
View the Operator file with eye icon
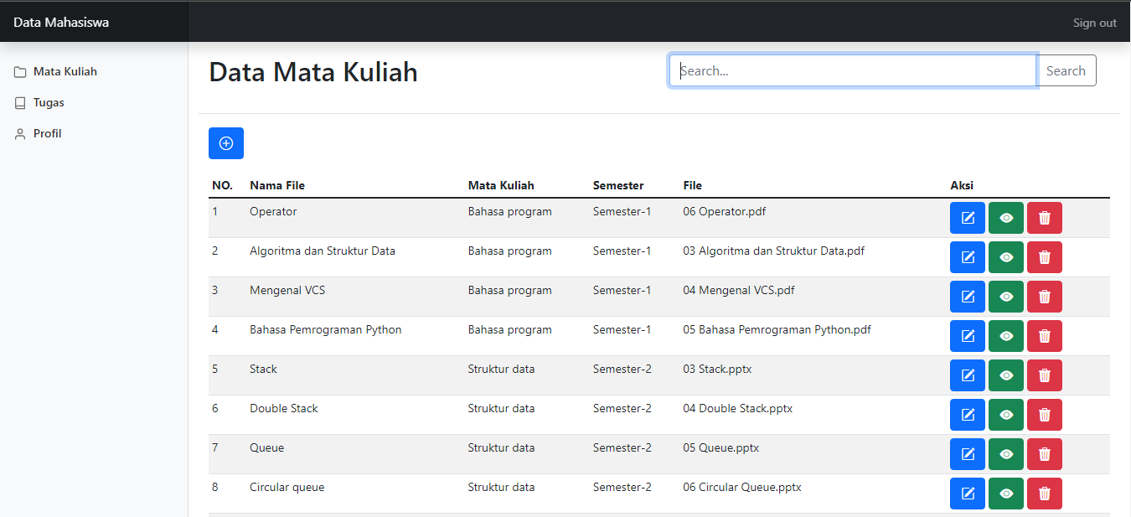[1006, 218]
